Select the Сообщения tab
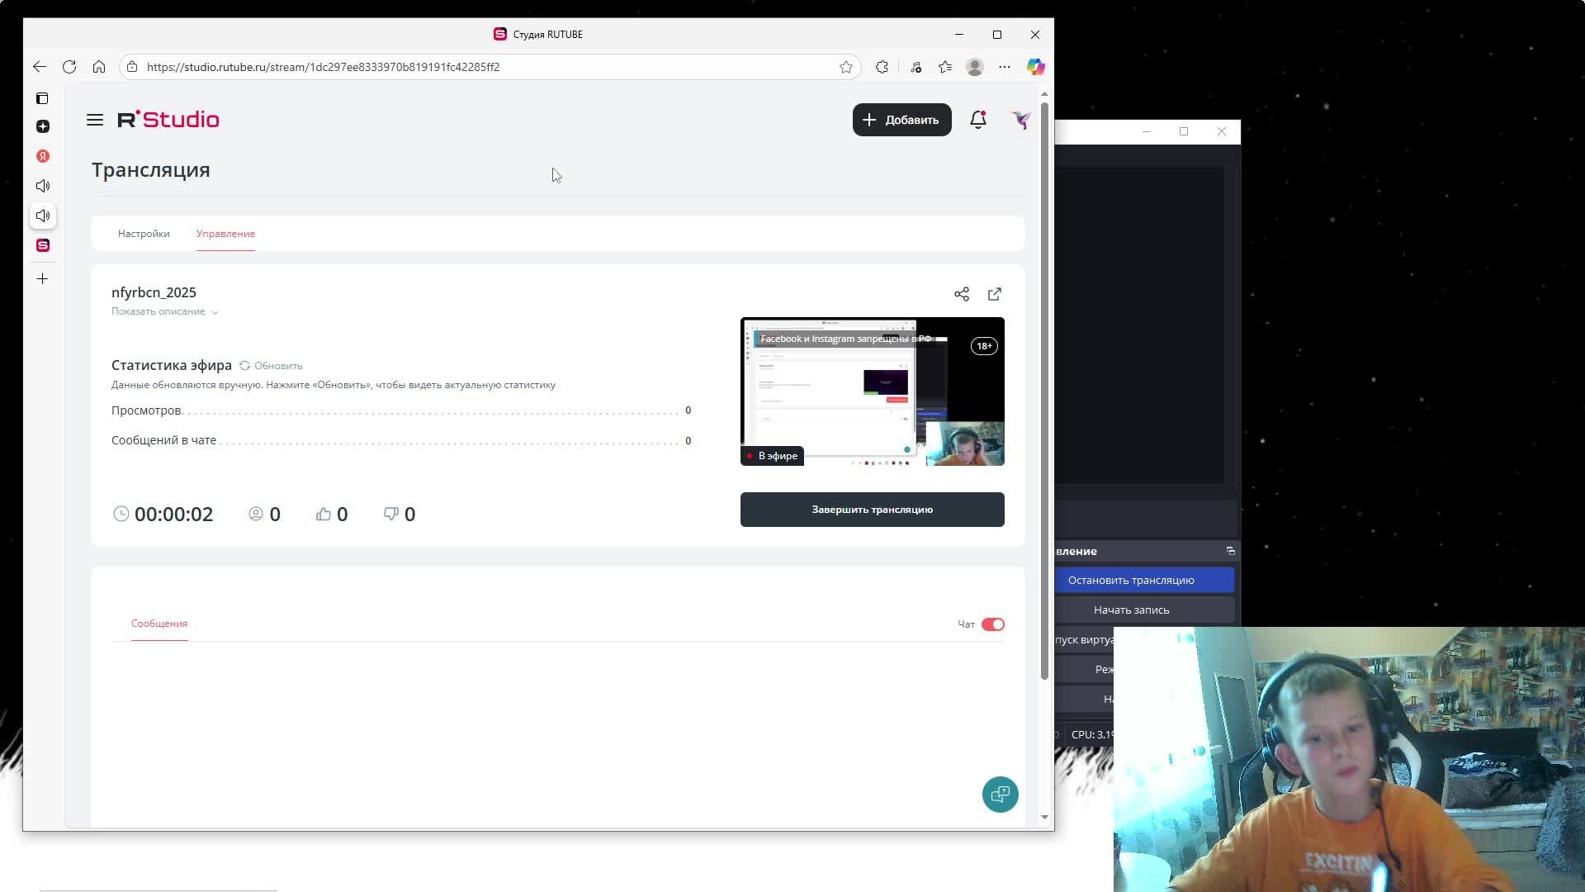 [x=159, y=624]
